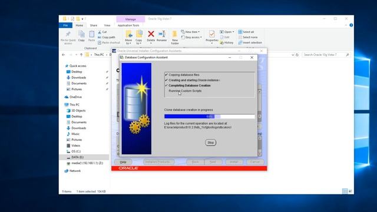Switch to large icons view in status bar
The width and height of the screenshot is (377, 212).
[x=350, y=191]
